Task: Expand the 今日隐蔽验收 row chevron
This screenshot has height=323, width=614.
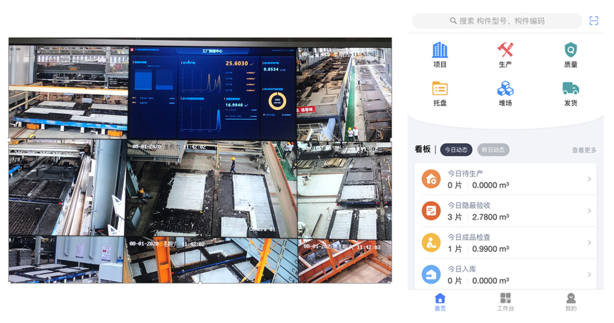Action: pos(589,211)
